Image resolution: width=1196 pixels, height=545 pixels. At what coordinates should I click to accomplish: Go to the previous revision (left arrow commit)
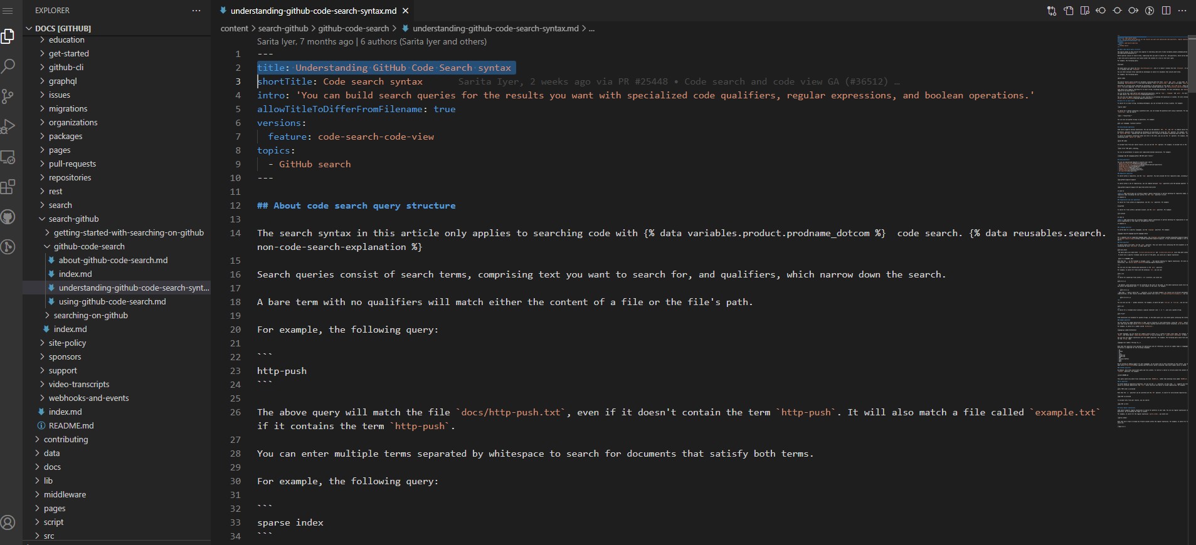click(x=1101, y=11)
